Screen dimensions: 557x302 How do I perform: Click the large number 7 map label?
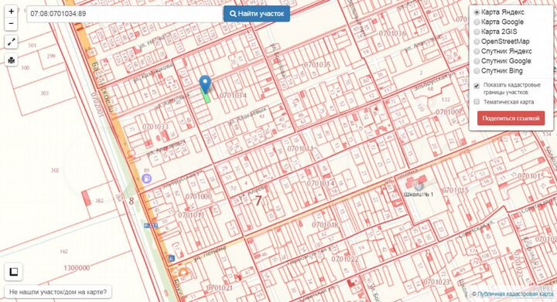point(258,201)
